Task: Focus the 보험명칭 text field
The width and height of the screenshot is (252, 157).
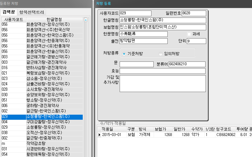Action: point(163,27)
